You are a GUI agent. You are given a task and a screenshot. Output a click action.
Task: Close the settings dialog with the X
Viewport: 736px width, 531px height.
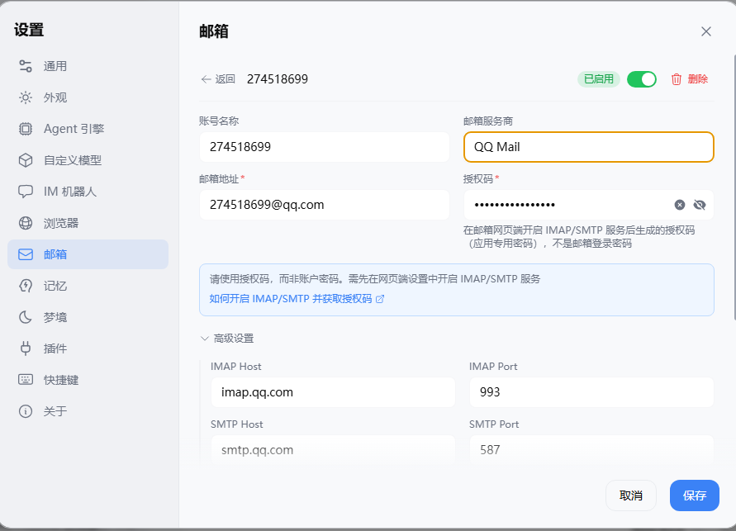click(706, 31)
